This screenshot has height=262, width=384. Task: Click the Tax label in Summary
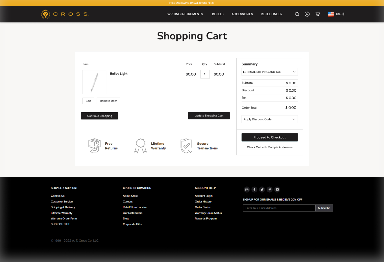click(244, 98)
